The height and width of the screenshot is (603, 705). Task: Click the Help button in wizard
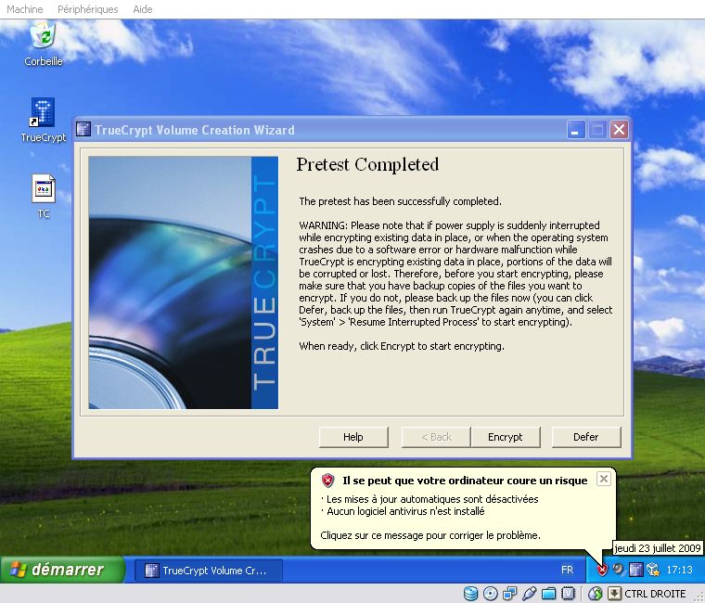[353, 437]
